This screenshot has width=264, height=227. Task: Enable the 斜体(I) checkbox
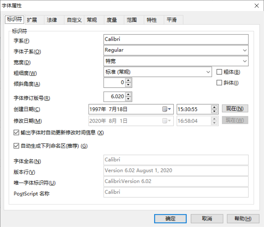[x=219, y=83]
